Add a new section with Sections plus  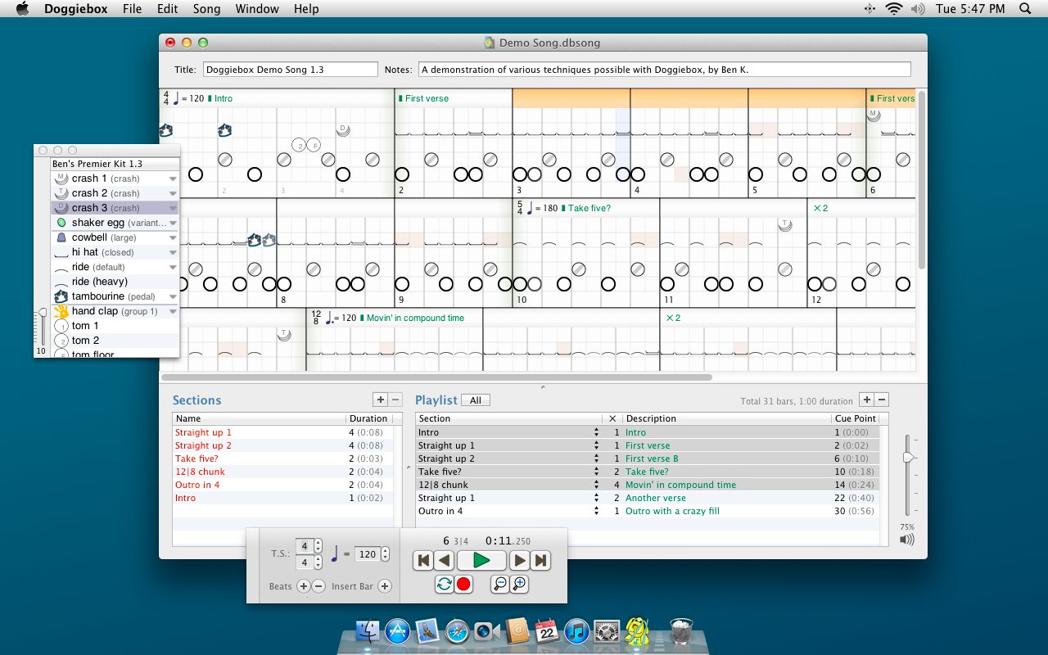(380, 400)
